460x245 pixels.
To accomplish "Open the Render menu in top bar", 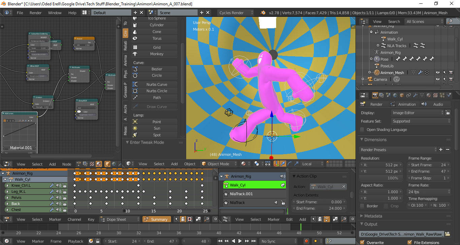I will click(35, 13).
